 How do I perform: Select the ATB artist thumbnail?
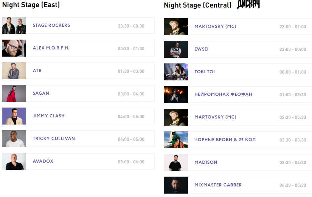pos(14,71)
